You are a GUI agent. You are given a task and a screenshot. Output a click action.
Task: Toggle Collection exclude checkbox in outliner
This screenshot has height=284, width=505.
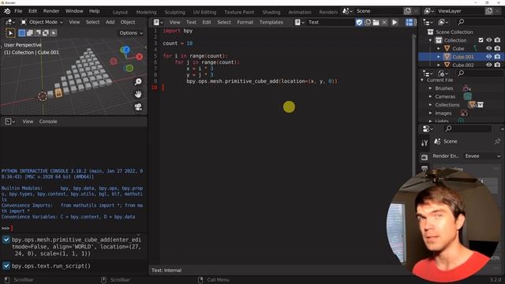click(481, 40)
